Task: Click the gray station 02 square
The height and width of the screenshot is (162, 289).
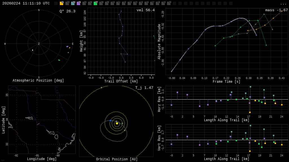Action: coord(67,3)
